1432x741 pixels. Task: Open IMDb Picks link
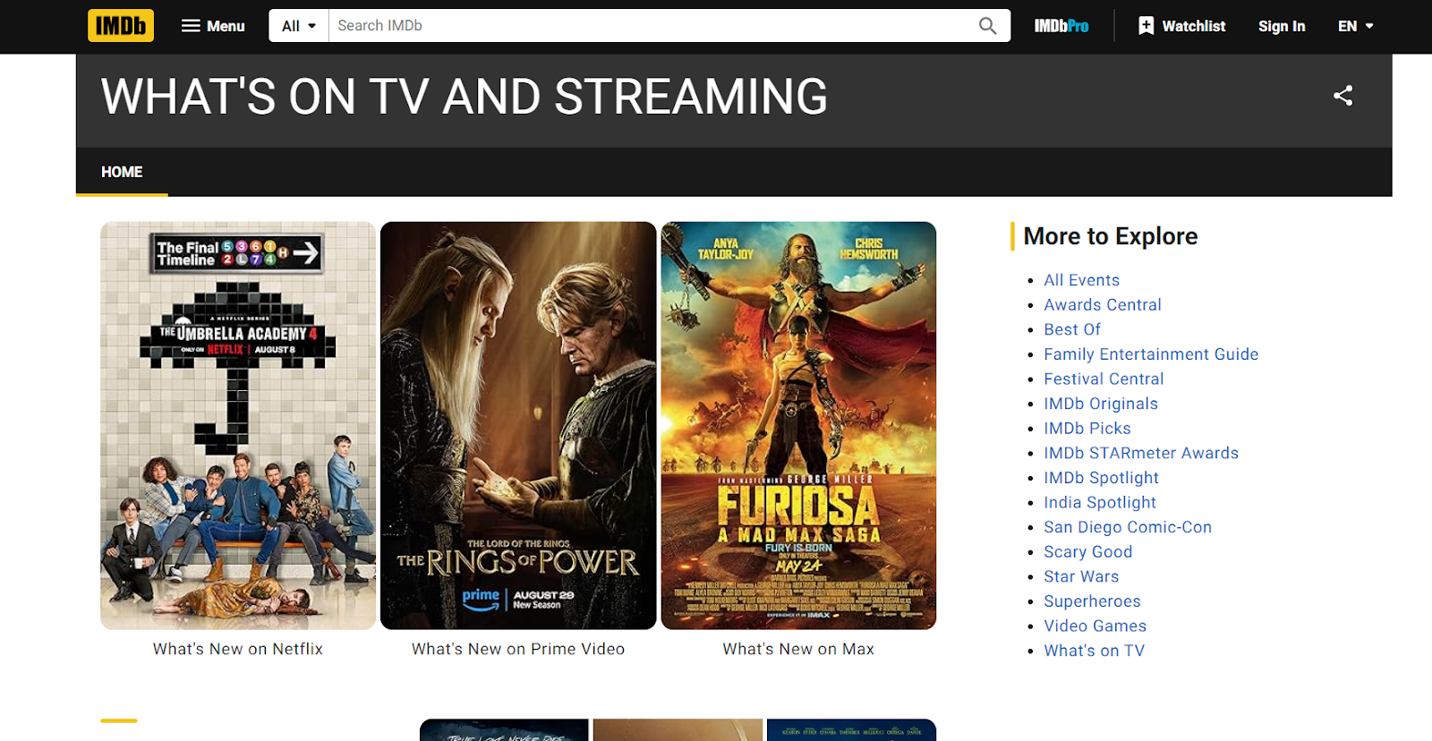(1087, 429)
